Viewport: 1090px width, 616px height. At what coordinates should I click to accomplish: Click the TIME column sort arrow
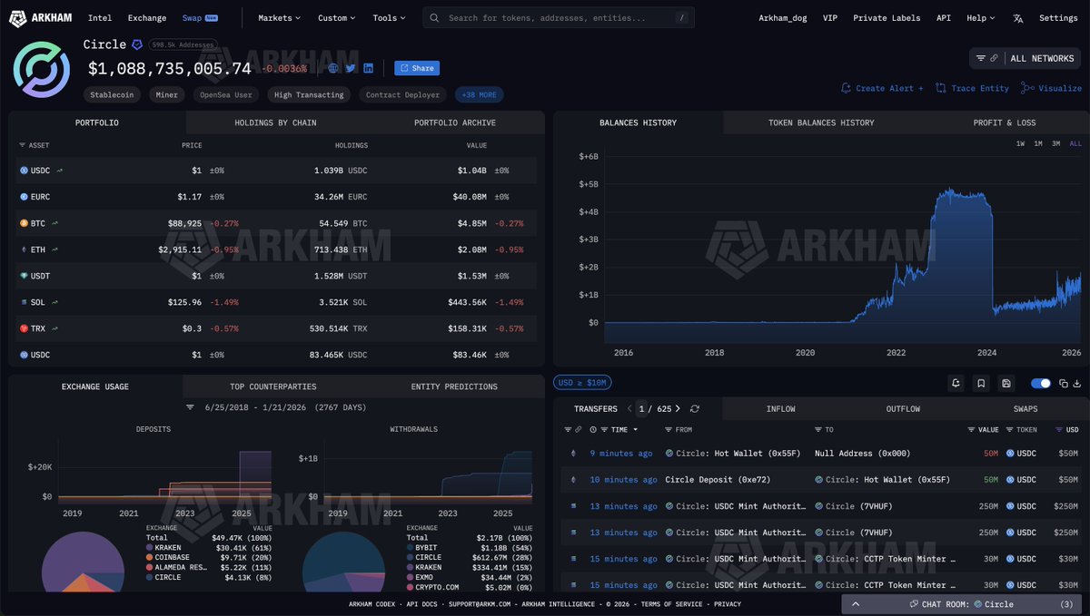635,430
